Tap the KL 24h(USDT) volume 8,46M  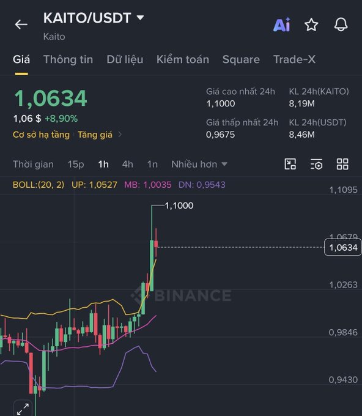302,135
